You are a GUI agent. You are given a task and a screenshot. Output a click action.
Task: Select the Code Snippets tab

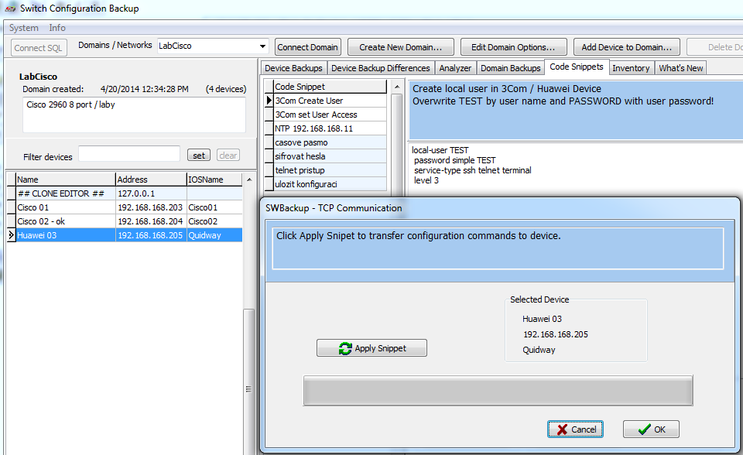click(x=576, y=67)
